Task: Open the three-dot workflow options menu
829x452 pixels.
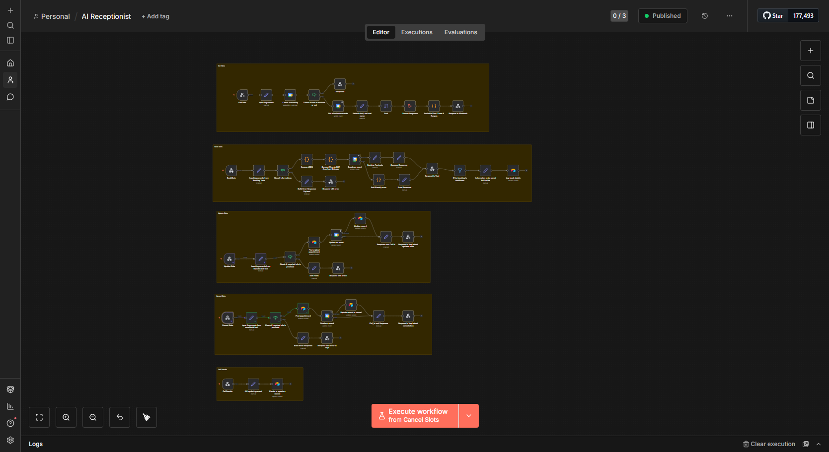Action: coord(729,16)
